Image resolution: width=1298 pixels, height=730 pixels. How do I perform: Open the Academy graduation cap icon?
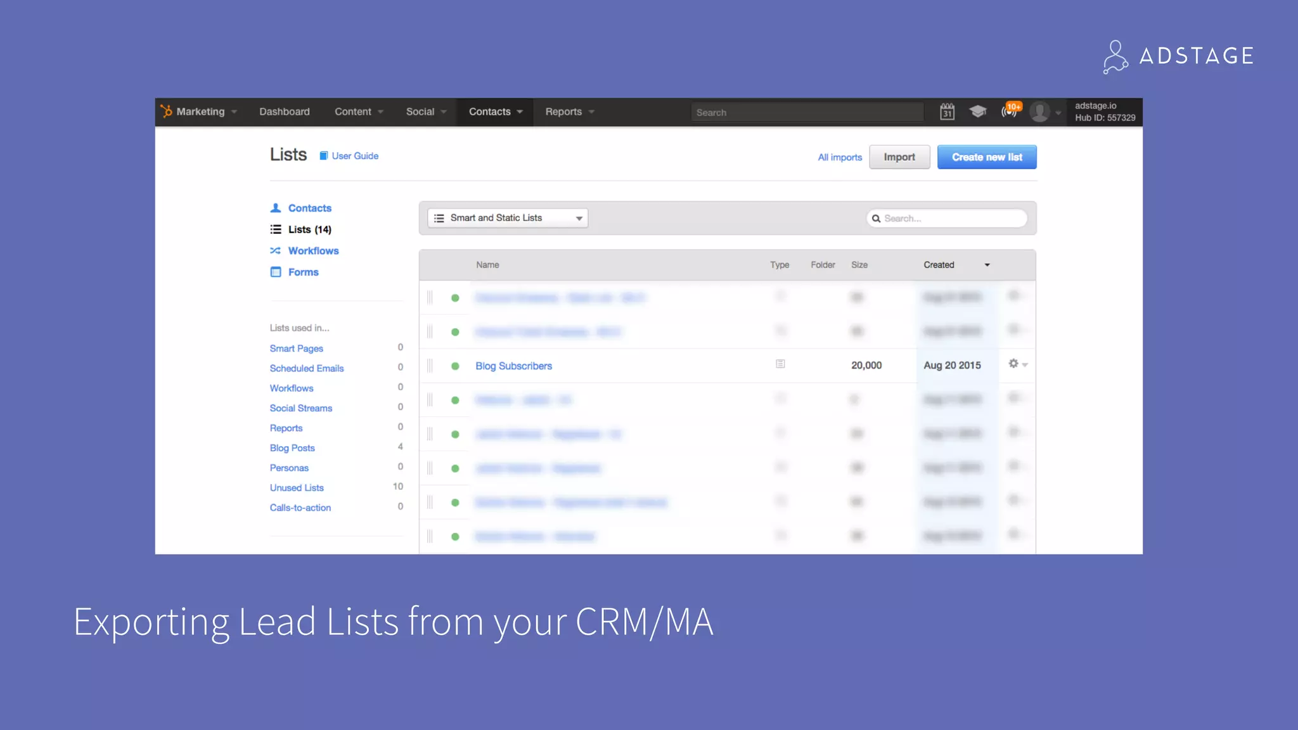coord(978,112)
